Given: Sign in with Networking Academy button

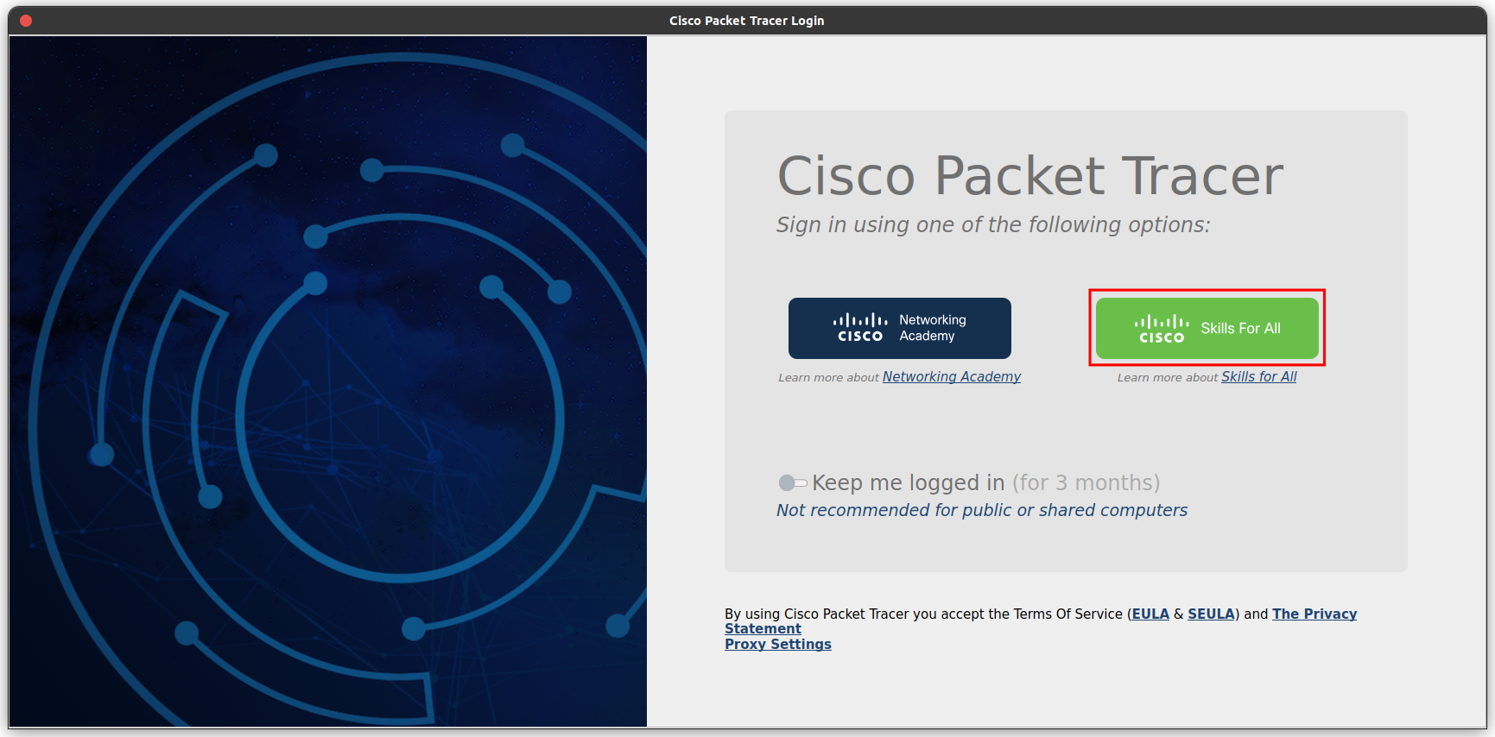Looking at the screenshot, I should coord(899,328).
